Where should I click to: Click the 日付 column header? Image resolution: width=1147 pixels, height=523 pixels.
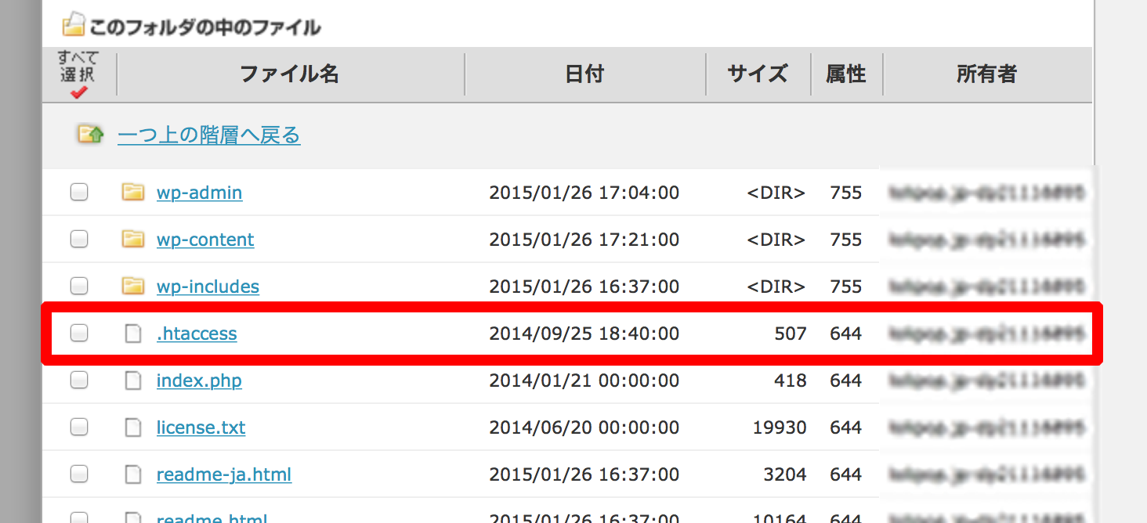pos(584,74)
